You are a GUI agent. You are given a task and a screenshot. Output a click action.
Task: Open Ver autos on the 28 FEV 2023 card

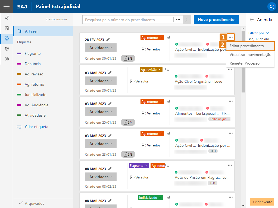point(151,49)
